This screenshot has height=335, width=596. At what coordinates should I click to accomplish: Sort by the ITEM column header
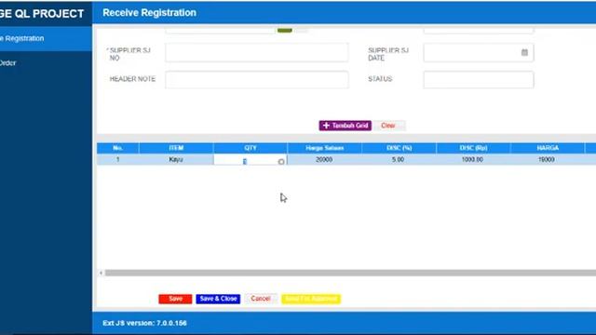tap(176, 148)
